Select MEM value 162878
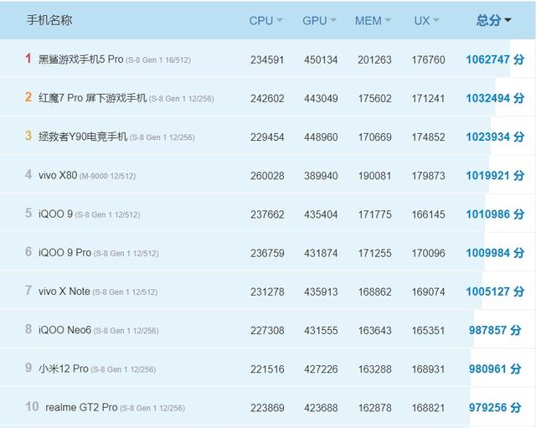The height and width of the screenshot is (428, 536). pyautogui.click(x=374, y=408)
